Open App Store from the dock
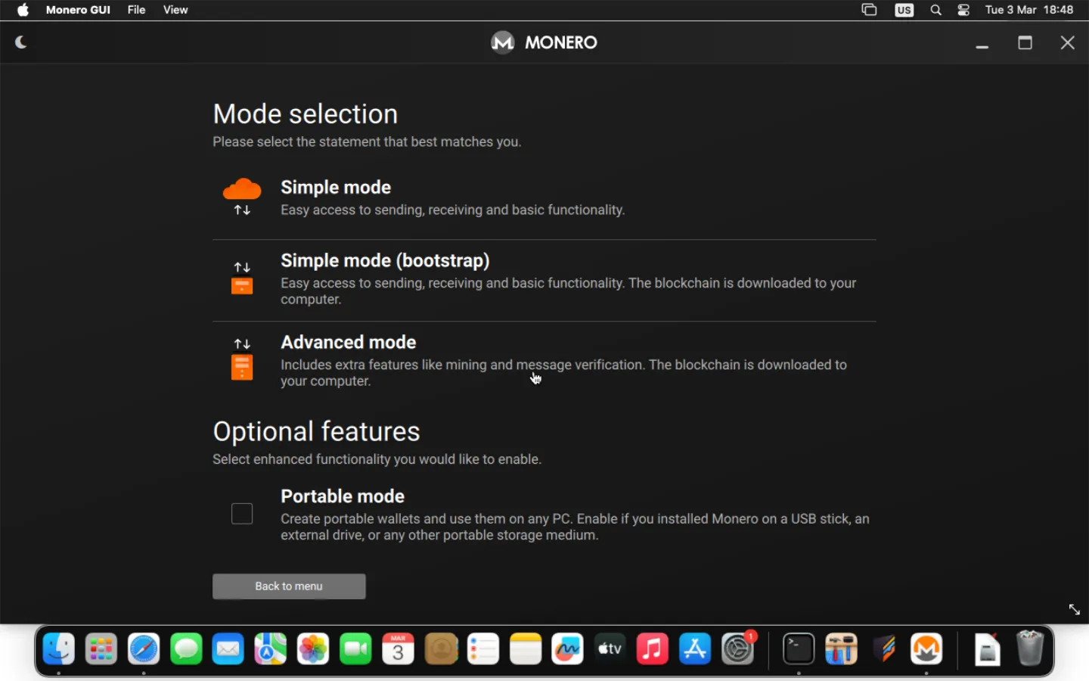1089x681 pixels. 695,649
